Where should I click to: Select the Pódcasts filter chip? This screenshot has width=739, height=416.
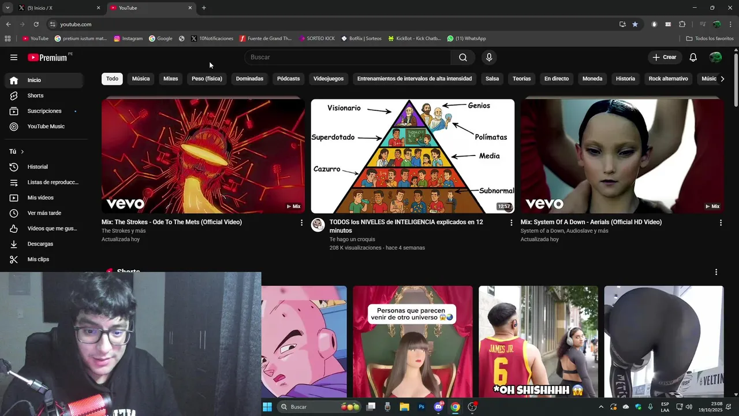288,79
